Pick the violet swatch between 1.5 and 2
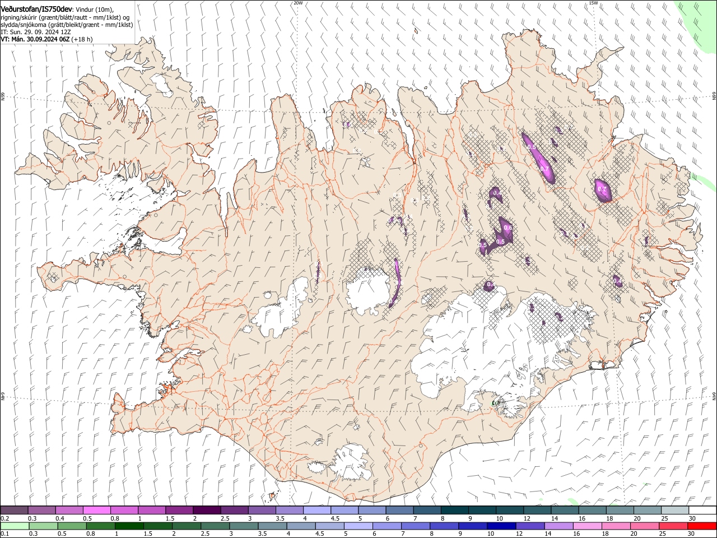This screenshot has width=717, height=538. pyautogui.click(x=179, y=511)
